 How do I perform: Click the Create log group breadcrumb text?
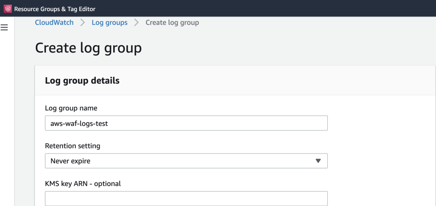click(x=172, y=23)
